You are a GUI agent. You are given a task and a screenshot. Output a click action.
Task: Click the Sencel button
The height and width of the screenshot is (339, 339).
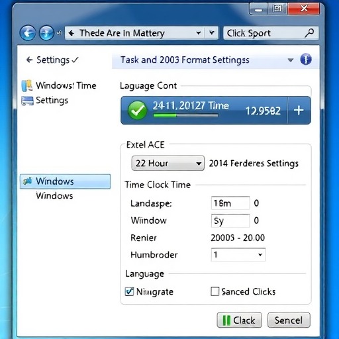tap(289, 320)
